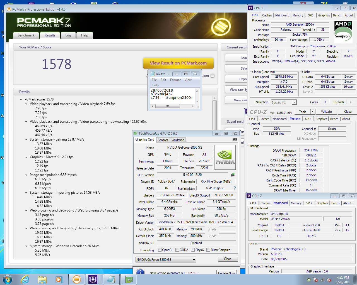Tick the PhysX checkbox in GPU-Z
The image size is (357, 285).
click(x=193, y=250)
